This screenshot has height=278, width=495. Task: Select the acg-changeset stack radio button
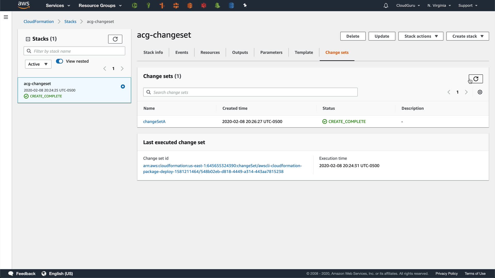[123, 86]
